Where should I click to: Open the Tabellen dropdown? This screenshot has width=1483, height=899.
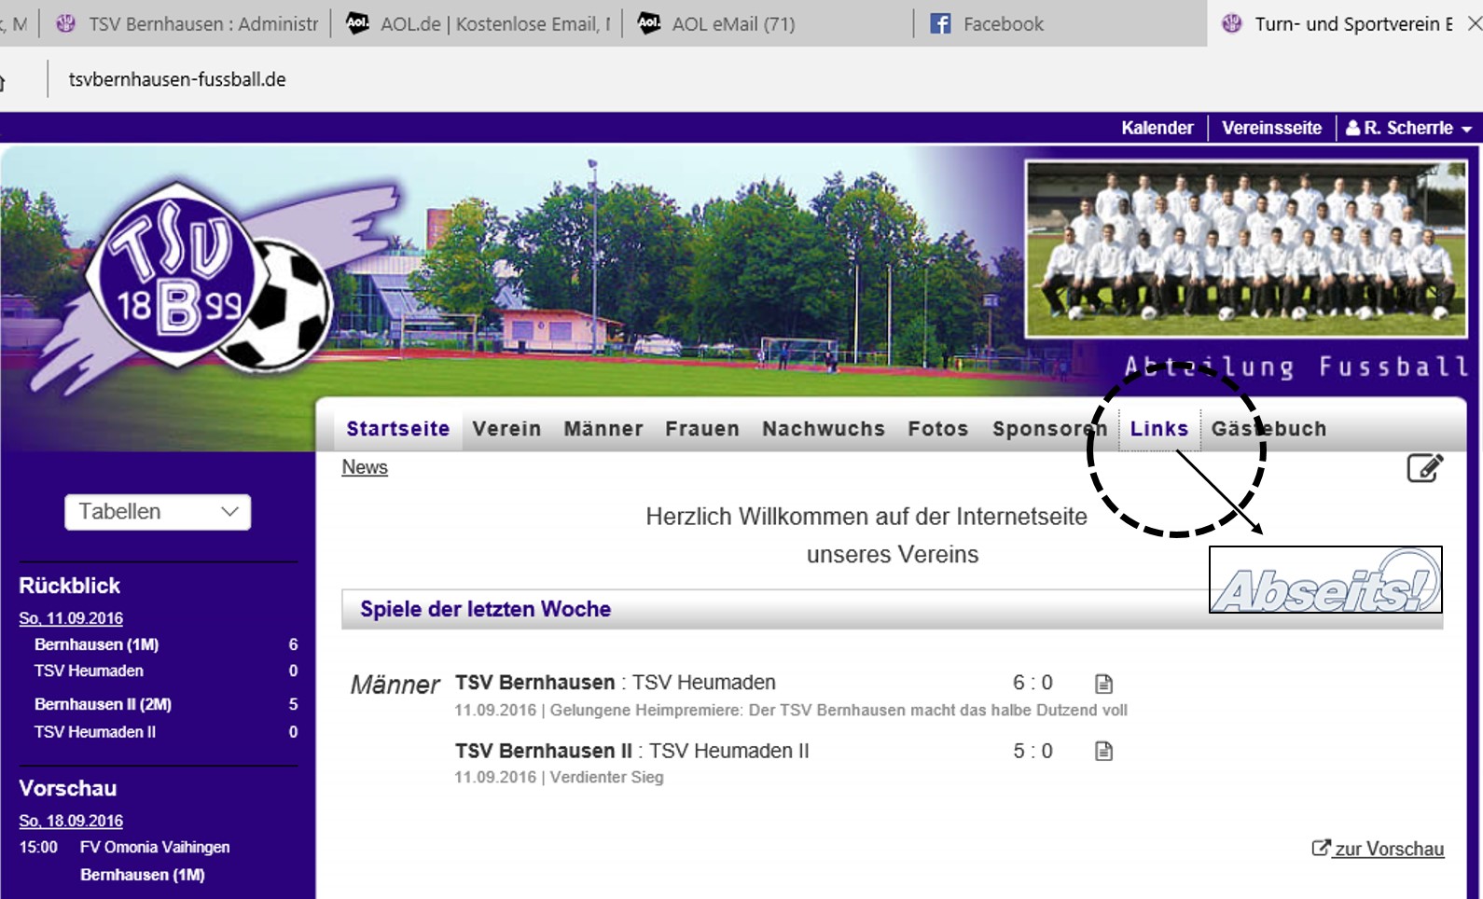158,512
